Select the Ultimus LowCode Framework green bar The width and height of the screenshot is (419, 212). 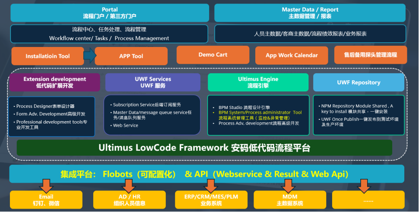pos(204,148)
